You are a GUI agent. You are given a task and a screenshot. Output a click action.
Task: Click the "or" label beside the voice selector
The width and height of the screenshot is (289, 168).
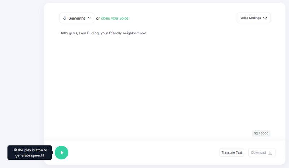tap(98, 18)
